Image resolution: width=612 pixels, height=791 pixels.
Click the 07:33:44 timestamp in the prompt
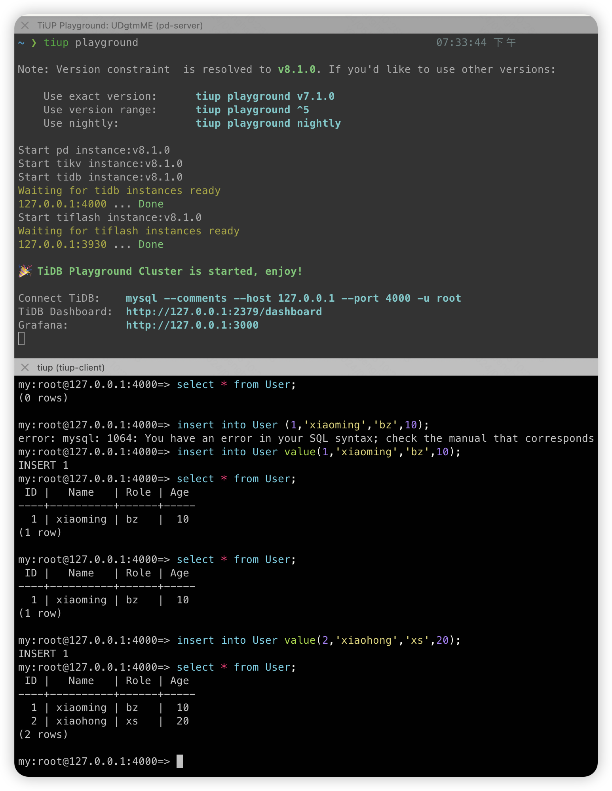pos(461,42)
